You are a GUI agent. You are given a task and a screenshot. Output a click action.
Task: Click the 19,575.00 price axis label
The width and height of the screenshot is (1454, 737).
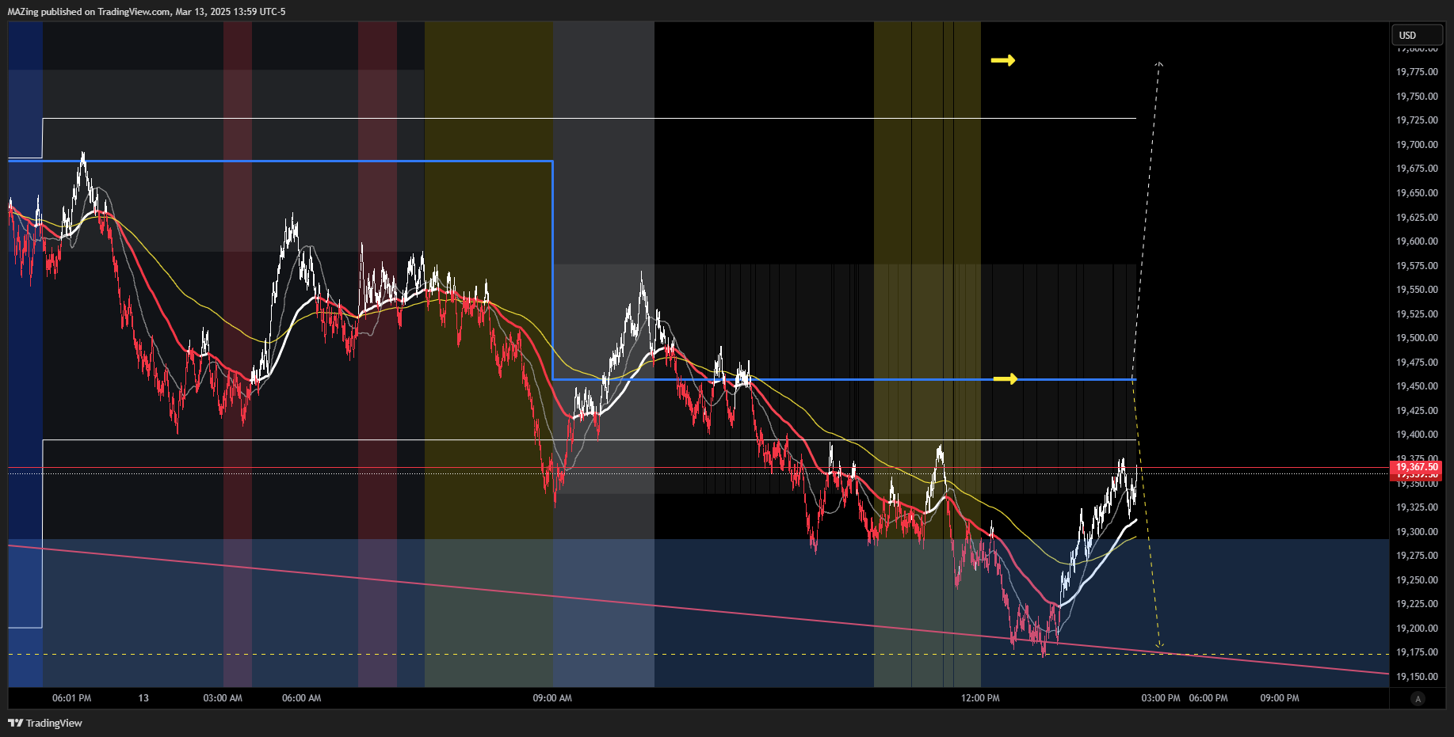(1417, 266)
